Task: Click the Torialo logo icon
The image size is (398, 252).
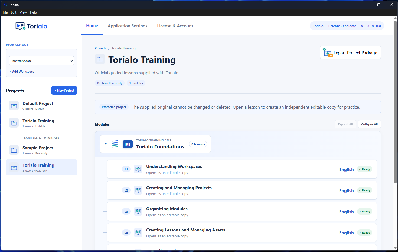Action: pyautogui.click(x=20, y=26)
